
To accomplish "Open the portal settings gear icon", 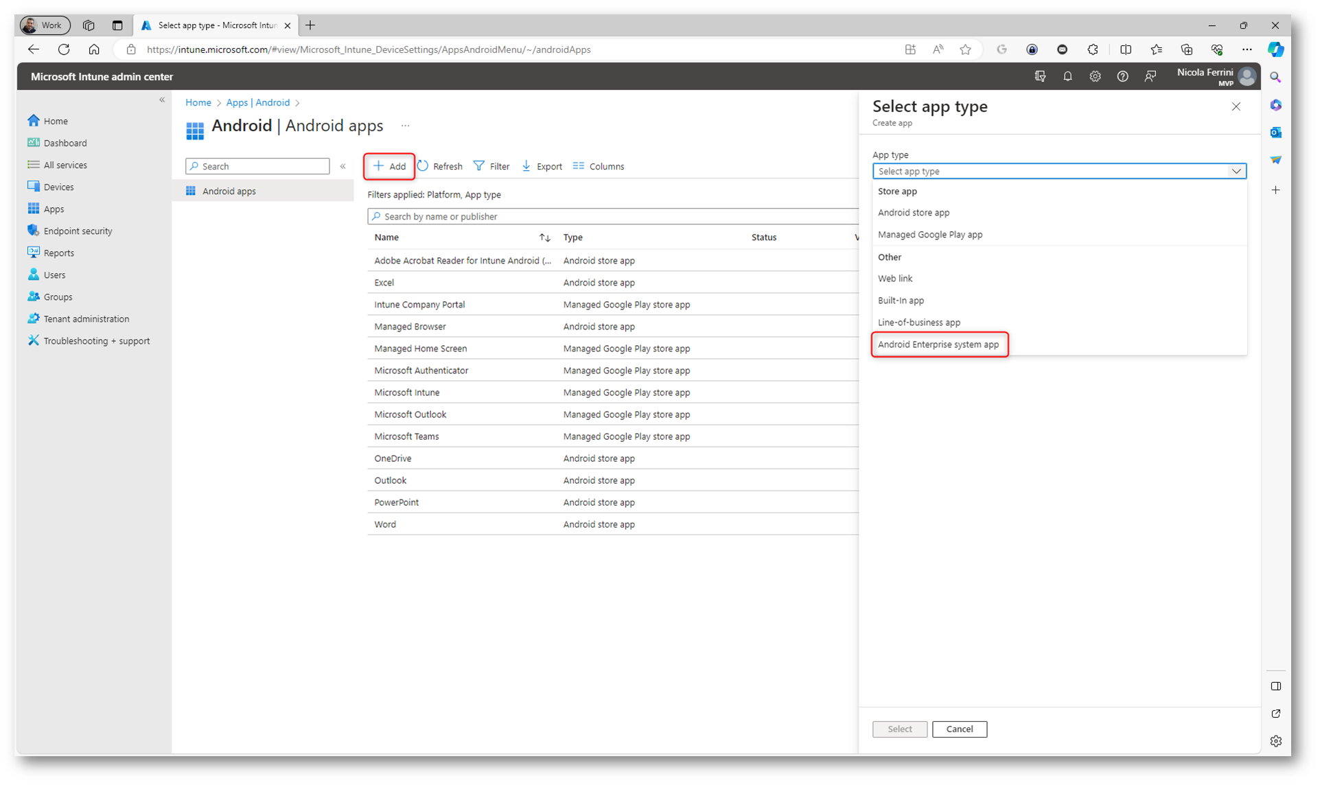I will (1095, 77).
